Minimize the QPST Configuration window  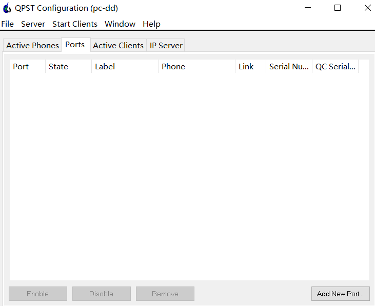pos(308,8)
